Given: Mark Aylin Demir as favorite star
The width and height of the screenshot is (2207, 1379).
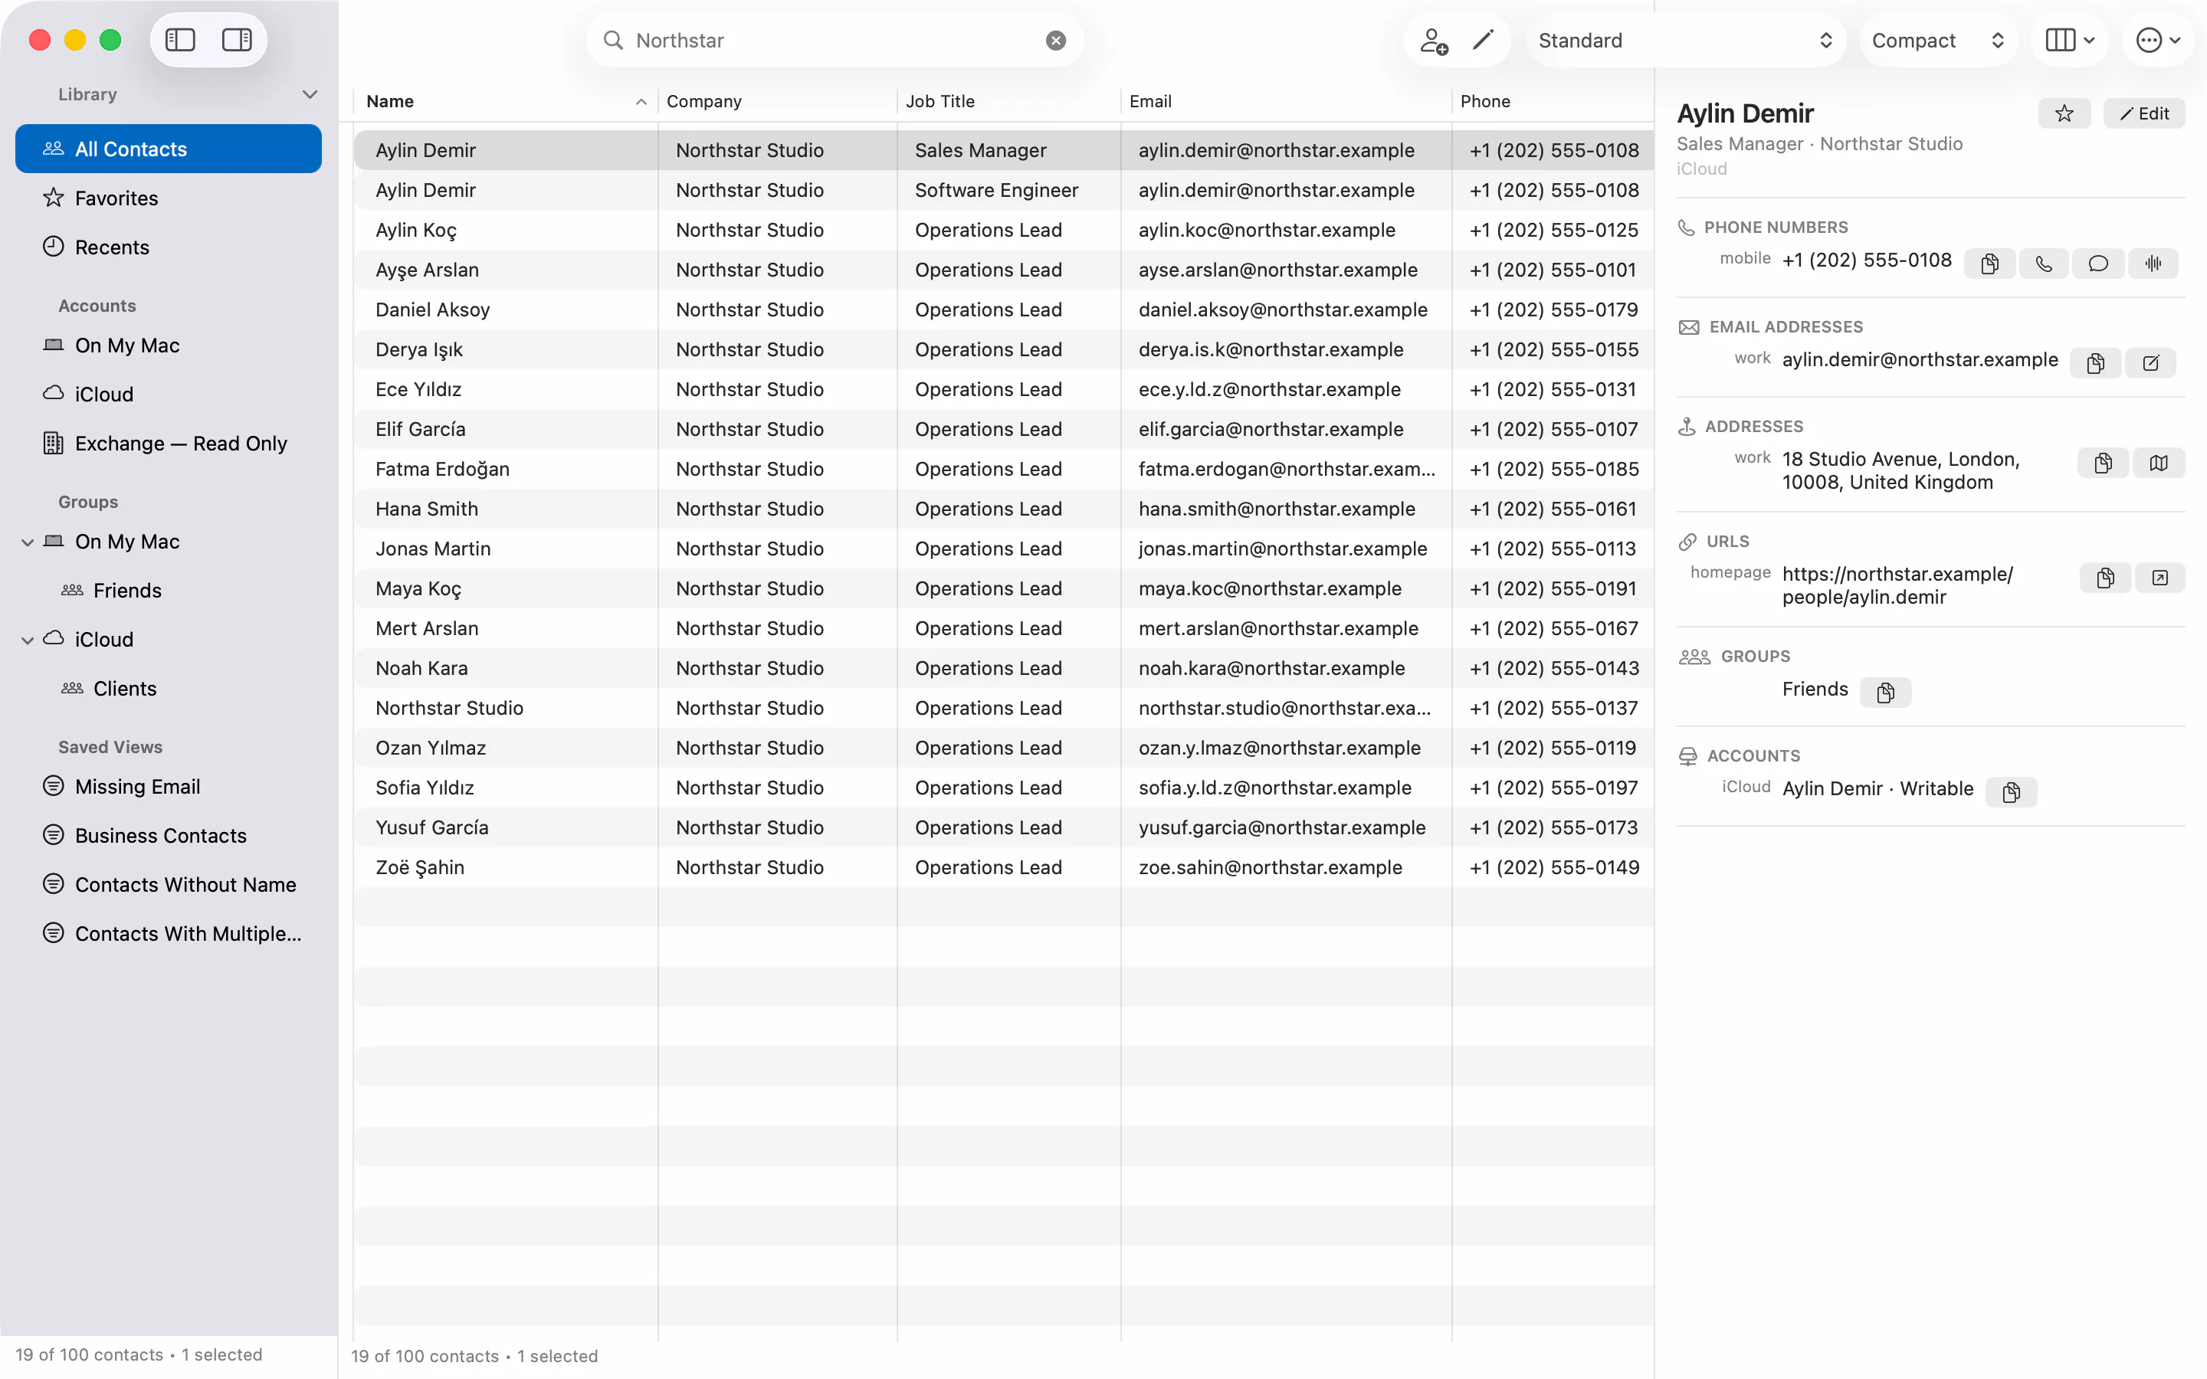Looking at the screenshot, I should click(2064, 113).
